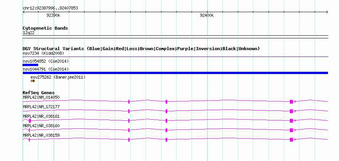
Task: Click the brown esv275262 complex variant glyph
Action: coord(33,81)
